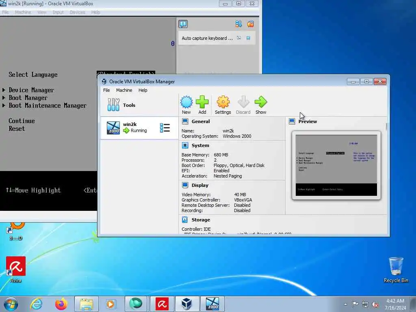The height and width of the screenshot is (312, 416).
Task: Switch to VirtualBox Manager taskbar button
Action: click(x=187, y=304)
